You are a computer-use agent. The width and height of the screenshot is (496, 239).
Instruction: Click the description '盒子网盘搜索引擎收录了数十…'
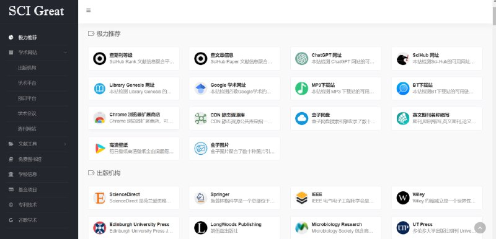pyautogui.click(x=343, y=122)
